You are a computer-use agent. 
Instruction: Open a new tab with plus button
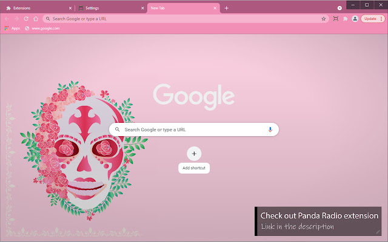[x=226, y=8]
